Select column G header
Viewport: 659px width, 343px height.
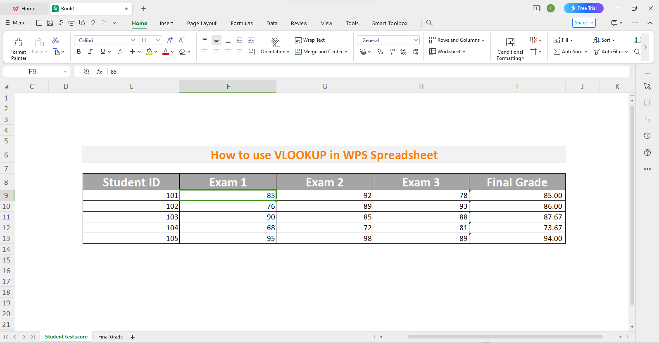[x=325, y=86]
